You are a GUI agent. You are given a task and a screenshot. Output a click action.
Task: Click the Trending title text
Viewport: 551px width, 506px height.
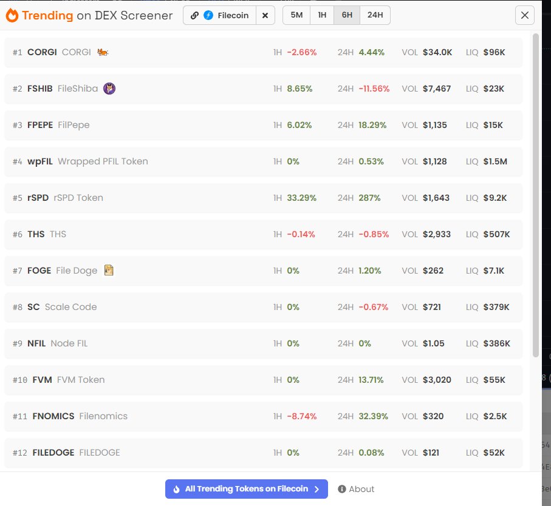pos(47,15)
